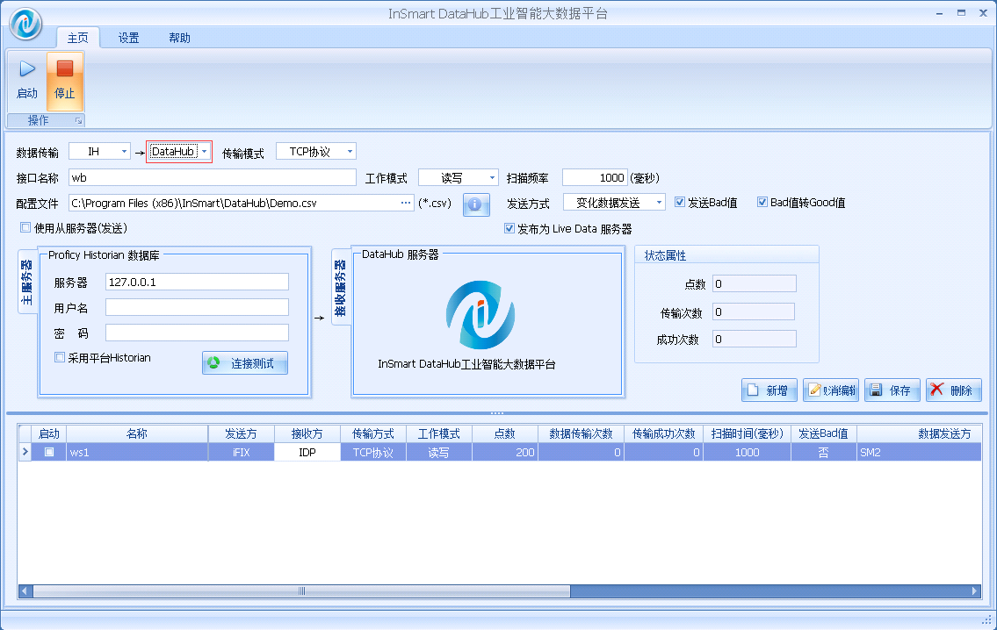997x630 pixels.
Task: Click the 传输方式 column header
Action: click(x=373, y=433)
